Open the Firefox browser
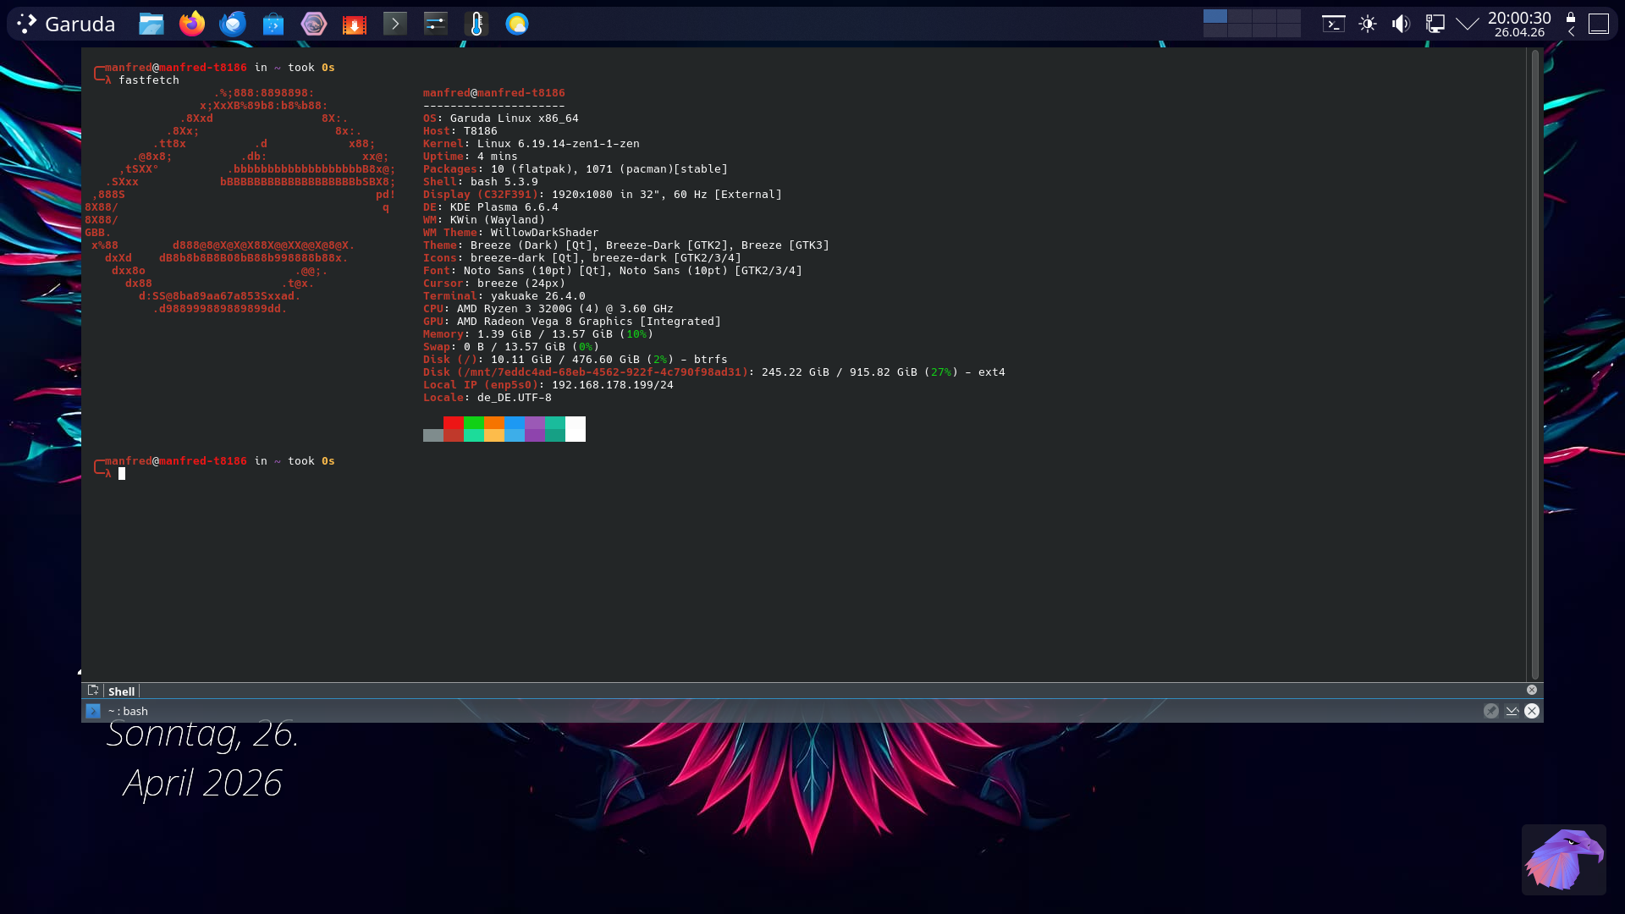This screenshot has width=1625, height=914. (192, 24)
